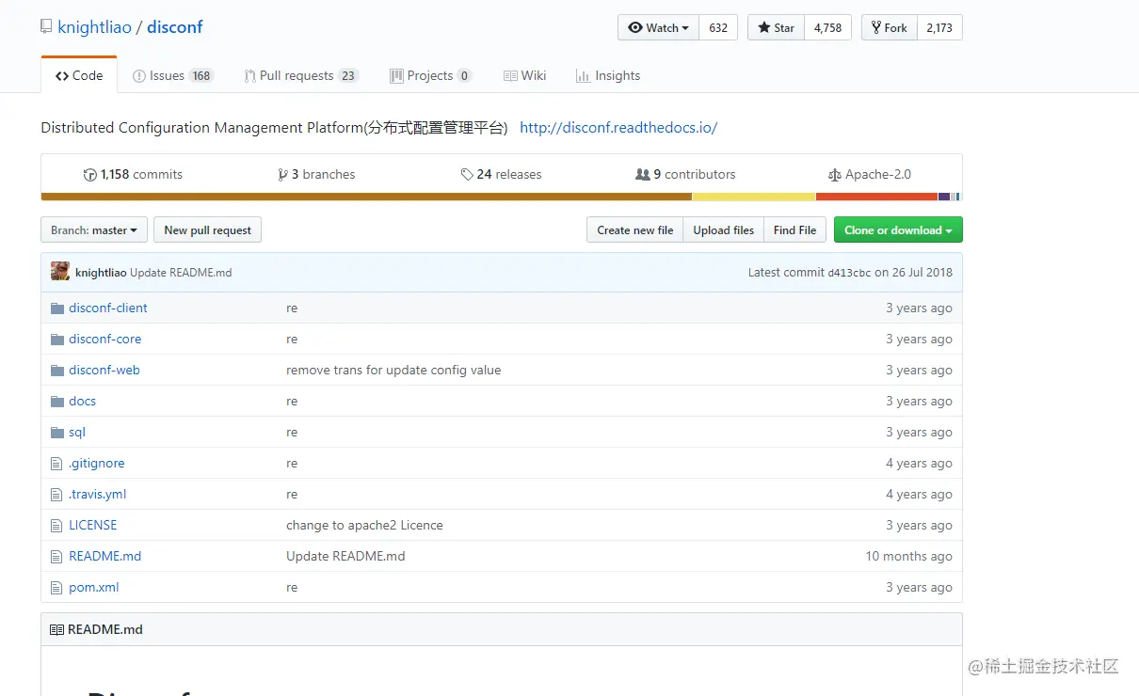Fork the disconf repository

(889, 27)
